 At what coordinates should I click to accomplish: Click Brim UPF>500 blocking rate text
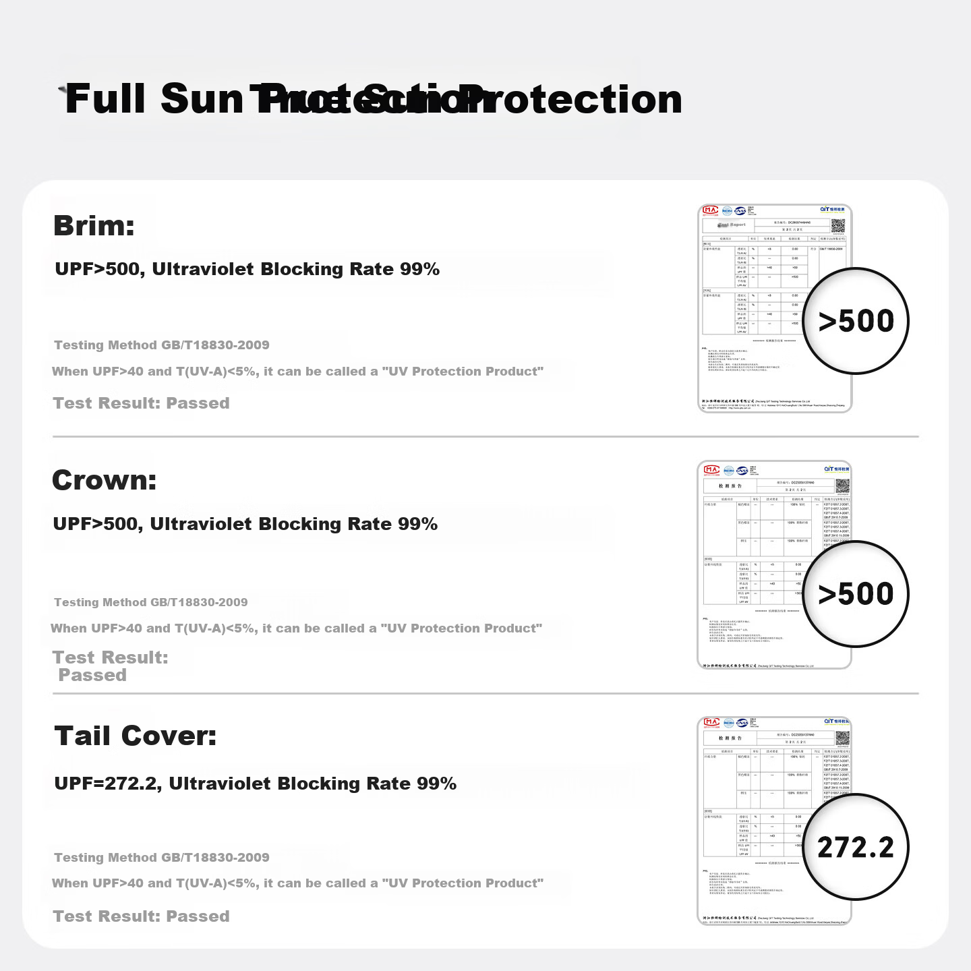[247, 269]
